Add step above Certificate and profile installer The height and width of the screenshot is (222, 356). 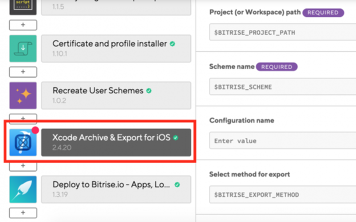coord(23,25)
